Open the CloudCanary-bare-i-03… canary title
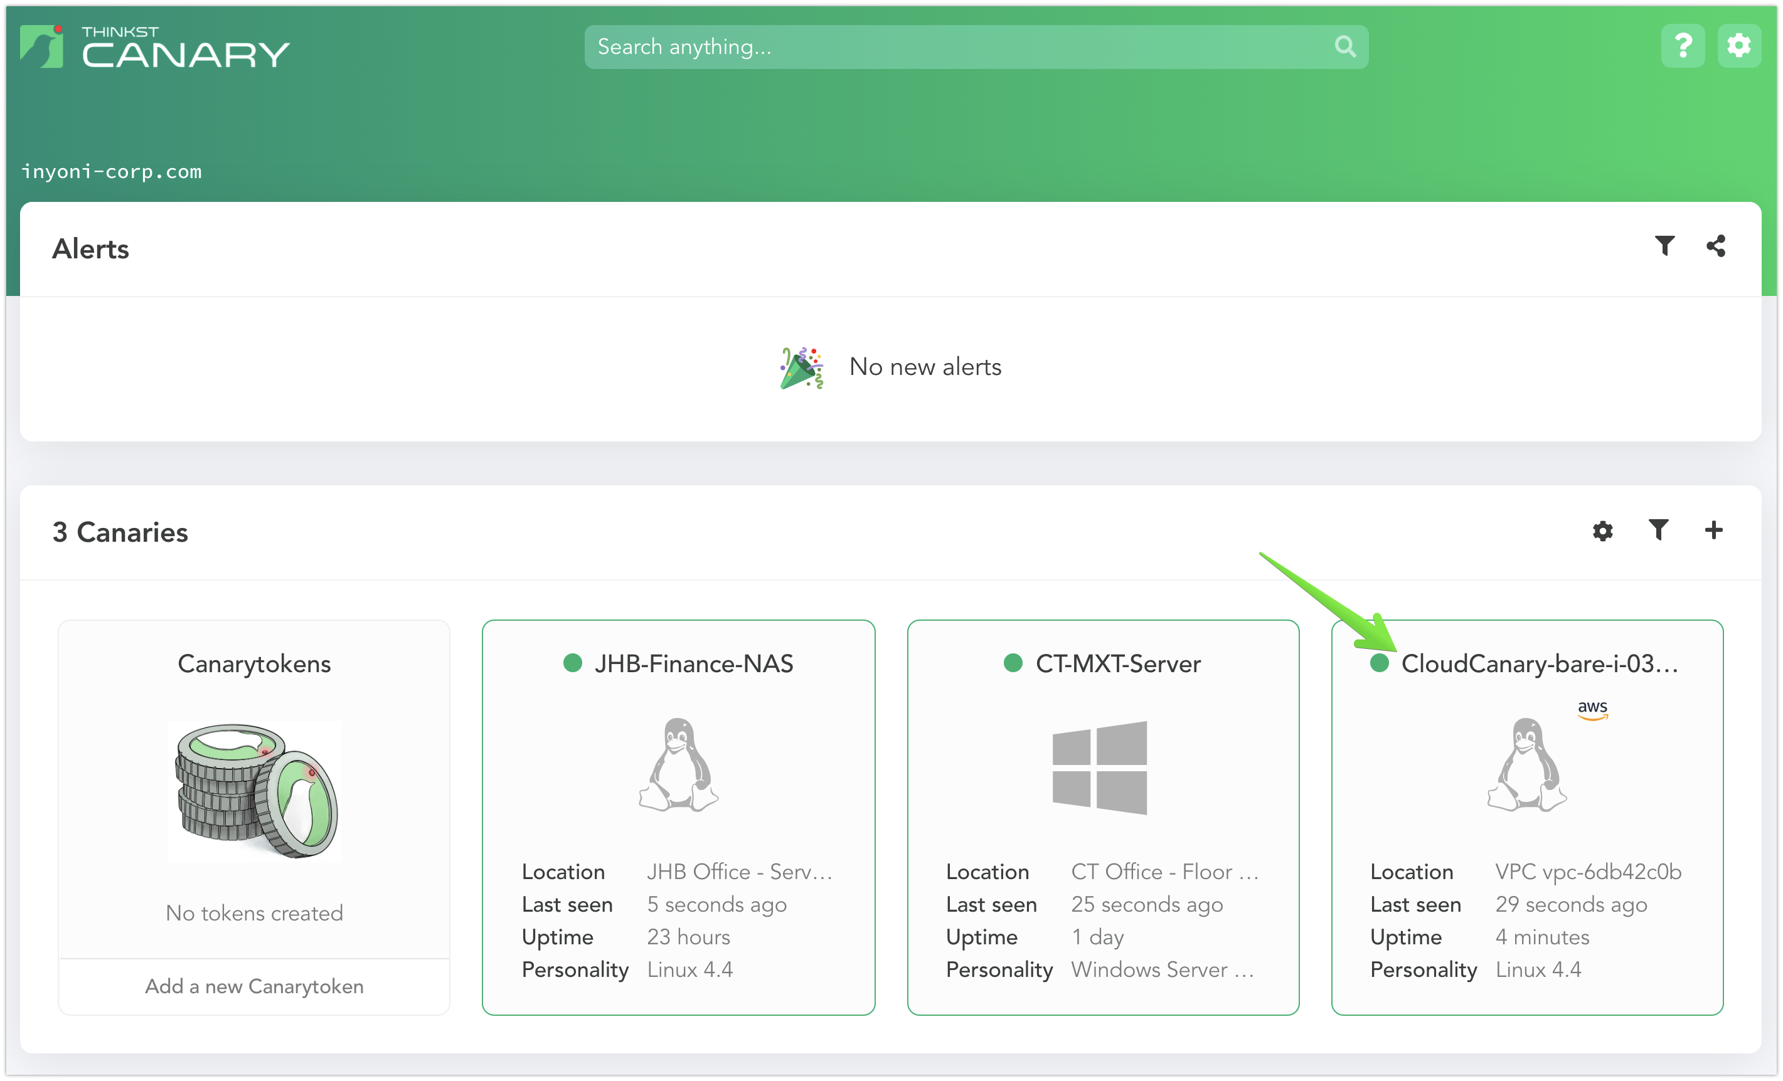Image resolution: width=1783 pixels, height=1081 pixels. pos(1539,664)
